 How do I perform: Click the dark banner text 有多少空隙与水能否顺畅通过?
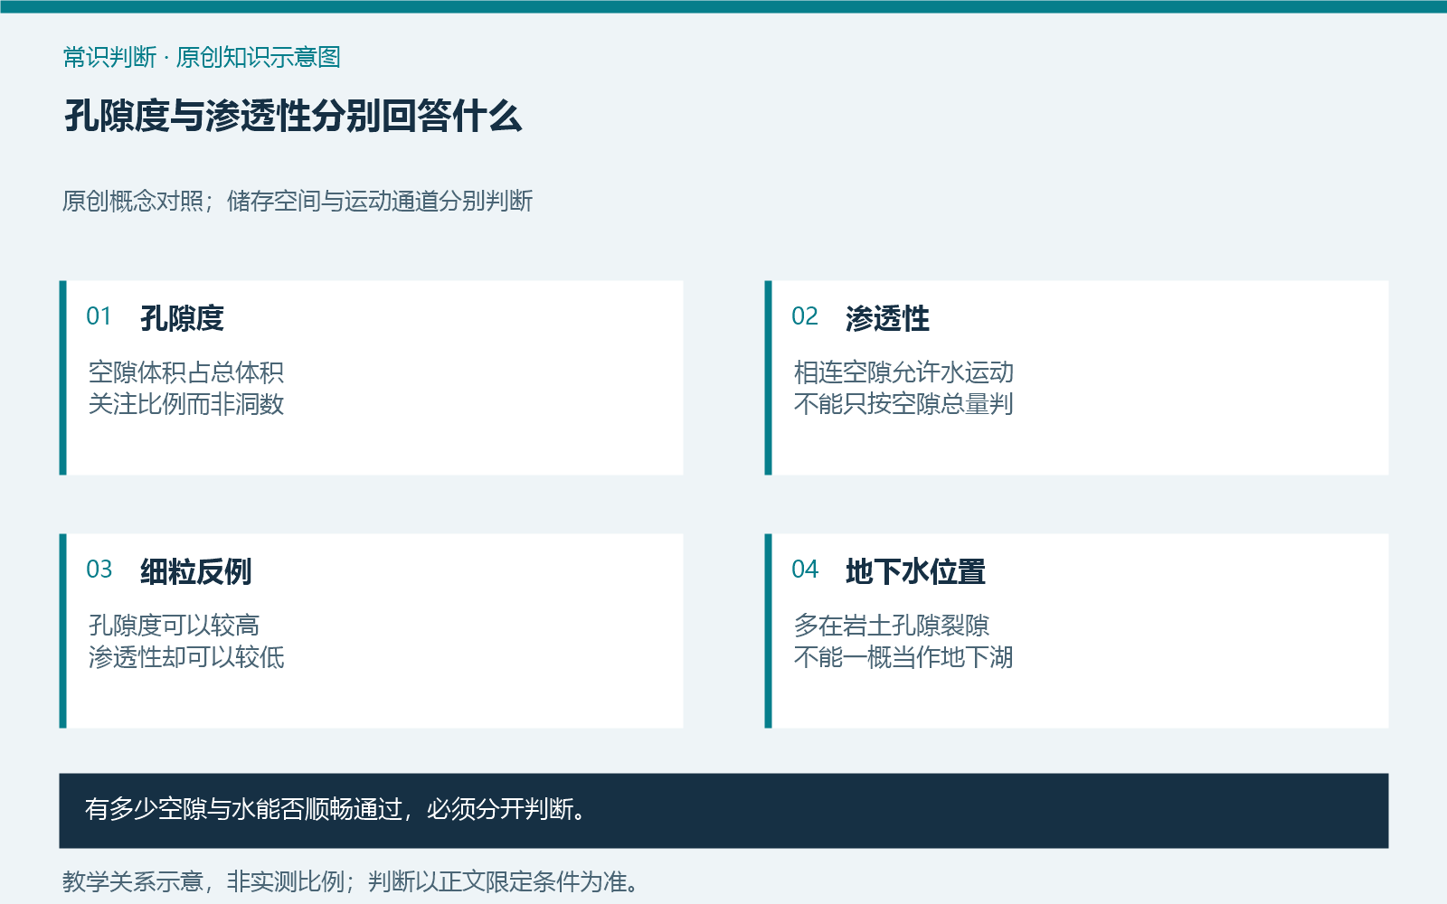coord(243,808)
